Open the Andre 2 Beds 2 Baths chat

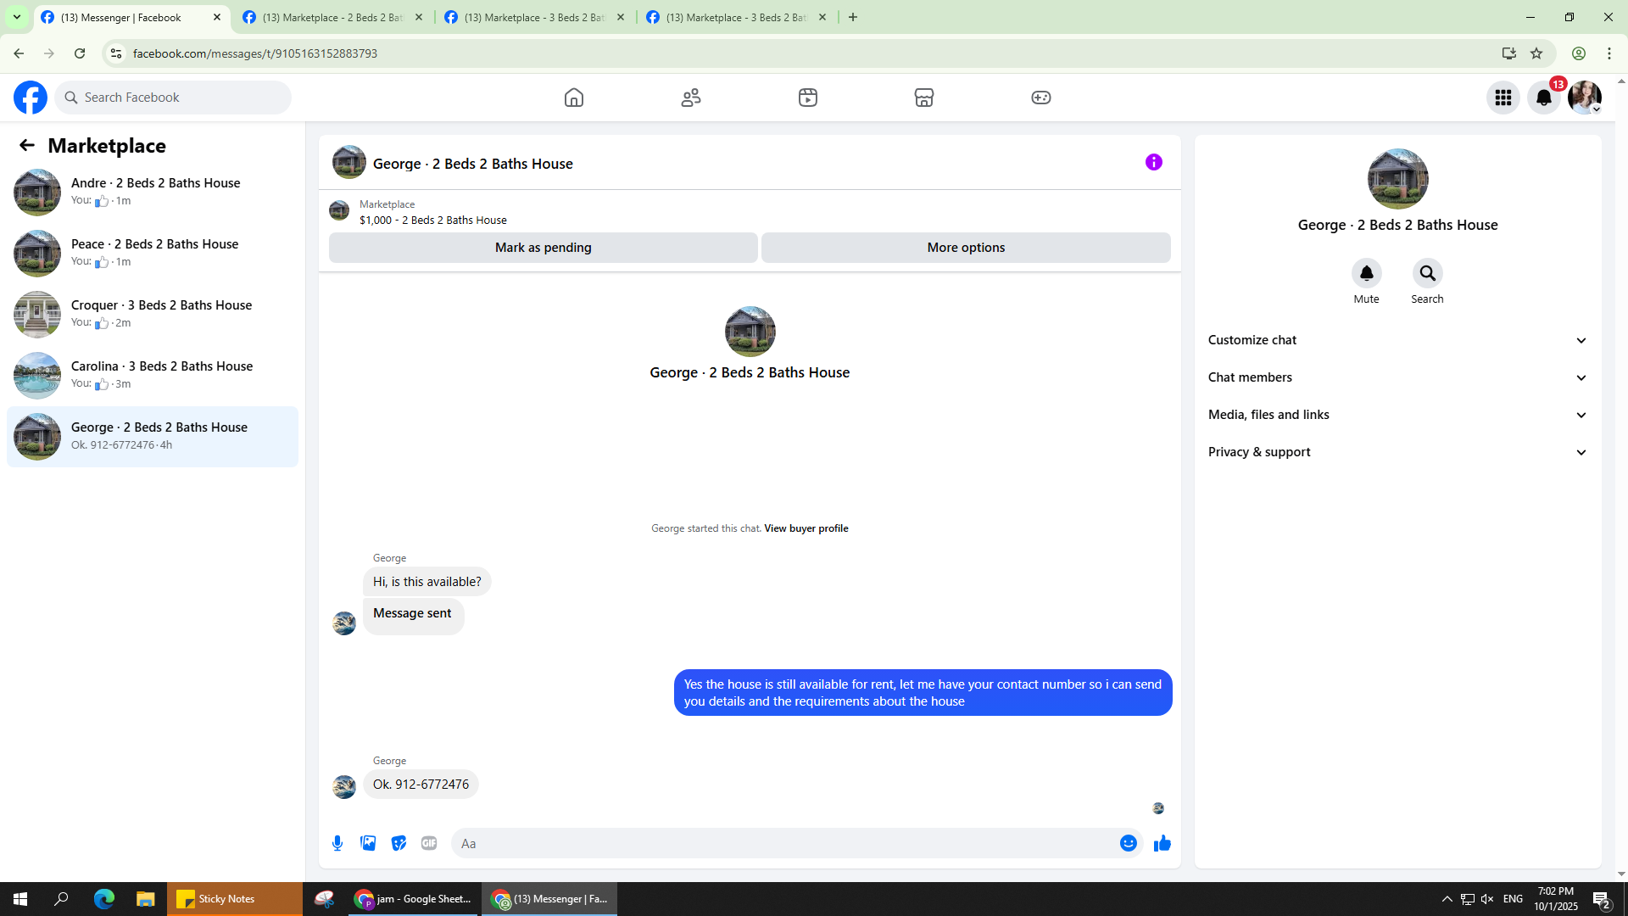(x=153, y=192)
